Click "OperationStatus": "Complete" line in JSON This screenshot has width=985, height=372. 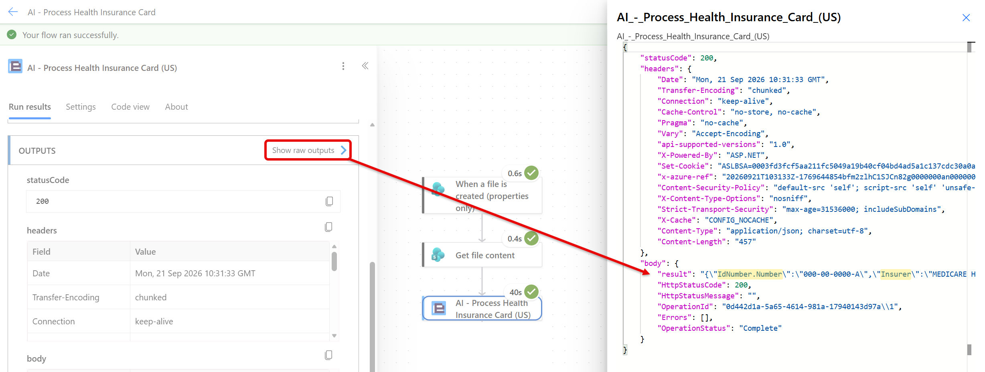click(719, 328)
